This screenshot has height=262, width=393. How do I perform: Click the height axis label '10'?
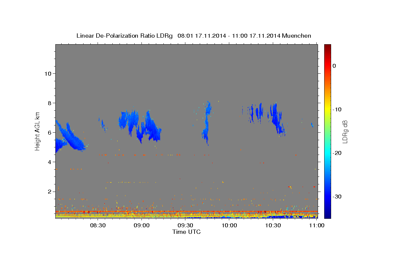click(47, 73)
